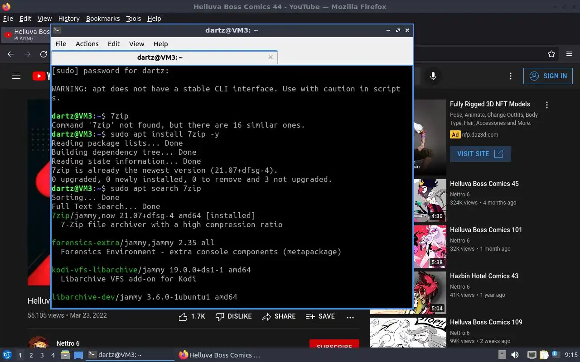Open Firefox Bookmarks menu
Image resolution: width=580 pixels, height=362 pixels.
click(103, 19)
